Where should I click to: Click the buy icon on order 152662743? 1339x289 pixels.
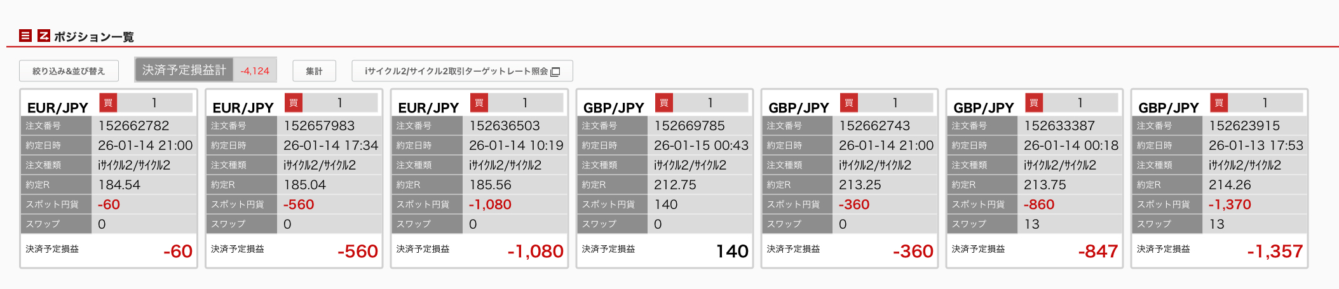click(849, 103)
